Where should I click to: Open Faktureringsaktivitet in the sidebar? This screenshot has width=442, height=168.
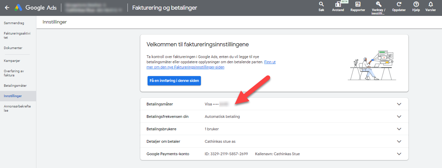[x=18, y=35]
